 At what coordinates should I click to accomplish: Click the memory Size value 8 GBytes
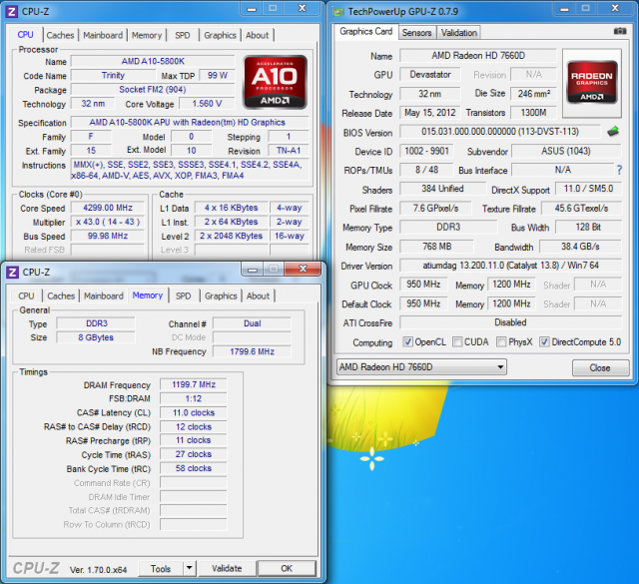tap(96, 337)
